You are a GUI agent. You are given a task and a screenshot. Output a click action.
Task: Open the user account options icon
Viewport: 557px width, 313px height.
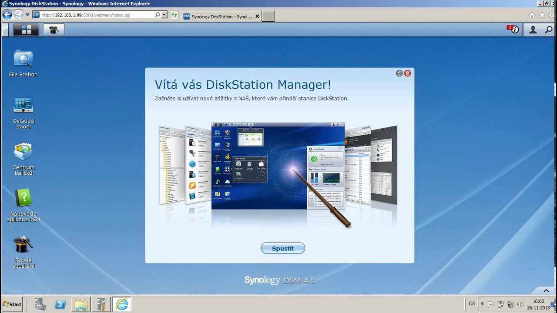[x=533, y=30]
